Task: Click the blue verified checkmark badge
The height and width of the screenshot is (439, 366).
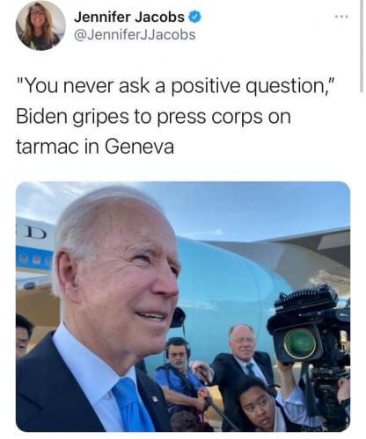Action: pos(194,17)
